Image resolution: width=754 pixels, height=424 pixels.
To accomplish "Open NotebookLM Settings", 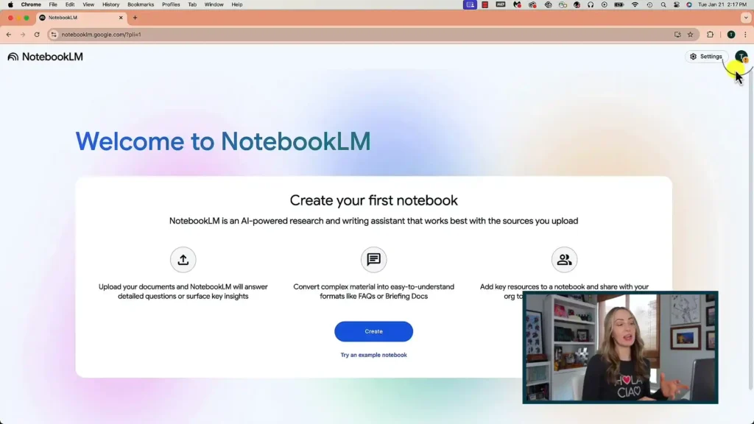I will (705, 56).
